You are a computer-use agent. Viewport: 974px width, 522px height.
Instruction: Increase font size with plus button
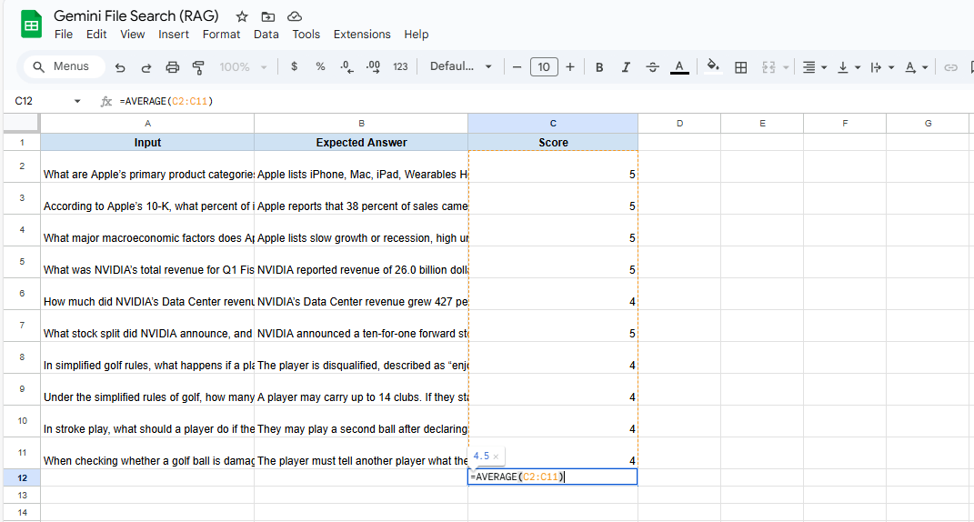coord(570,66)
